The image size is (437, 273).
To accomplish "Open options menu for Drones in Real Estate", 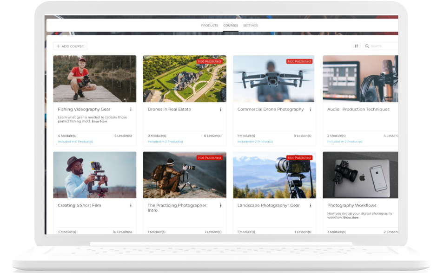I will pyautogui.click(x=219, y=109).
